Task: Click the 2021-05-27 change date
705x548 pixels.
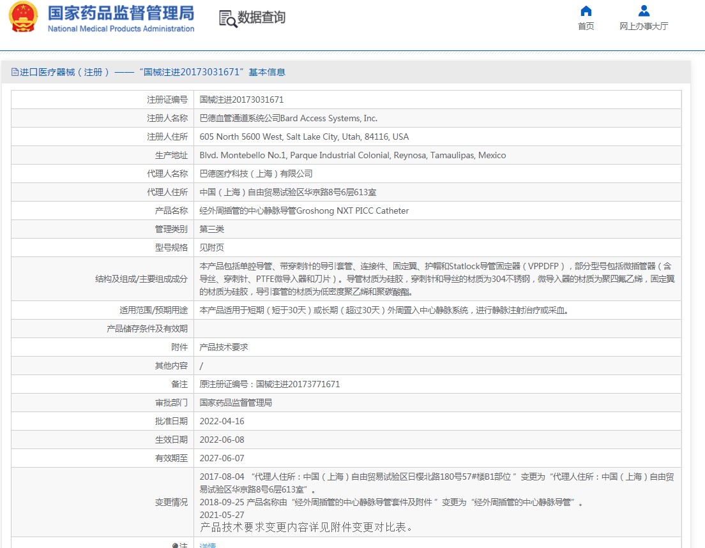Action: [x=222, y=515]
